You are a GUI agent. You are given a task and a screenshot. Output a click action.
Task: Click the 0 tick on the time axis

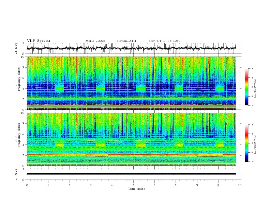(27, 185)
